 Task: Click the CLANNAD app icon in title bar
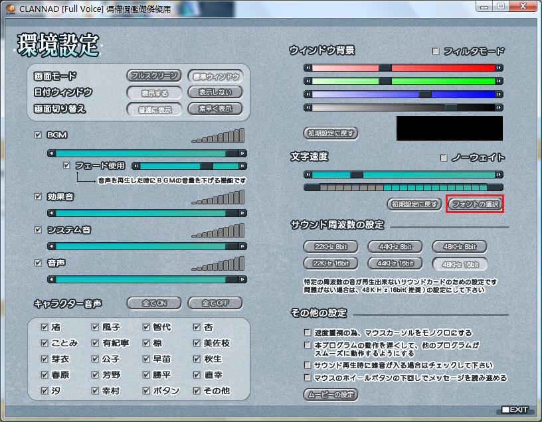tap(10, 9)
